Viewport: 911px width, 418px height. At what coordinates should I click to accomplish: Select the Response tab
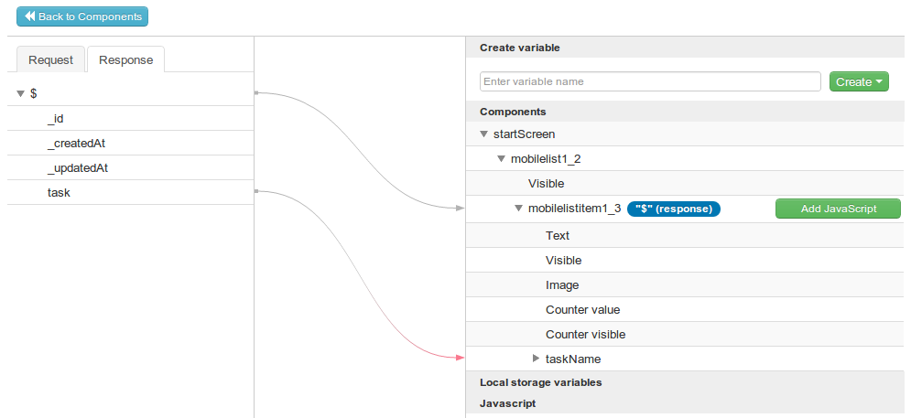pos(125,59)
